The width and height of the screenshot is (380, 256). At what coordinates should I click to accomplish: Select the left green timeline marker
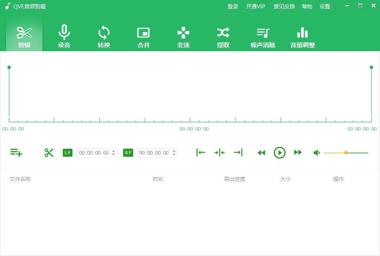click(x=9, y=68)
